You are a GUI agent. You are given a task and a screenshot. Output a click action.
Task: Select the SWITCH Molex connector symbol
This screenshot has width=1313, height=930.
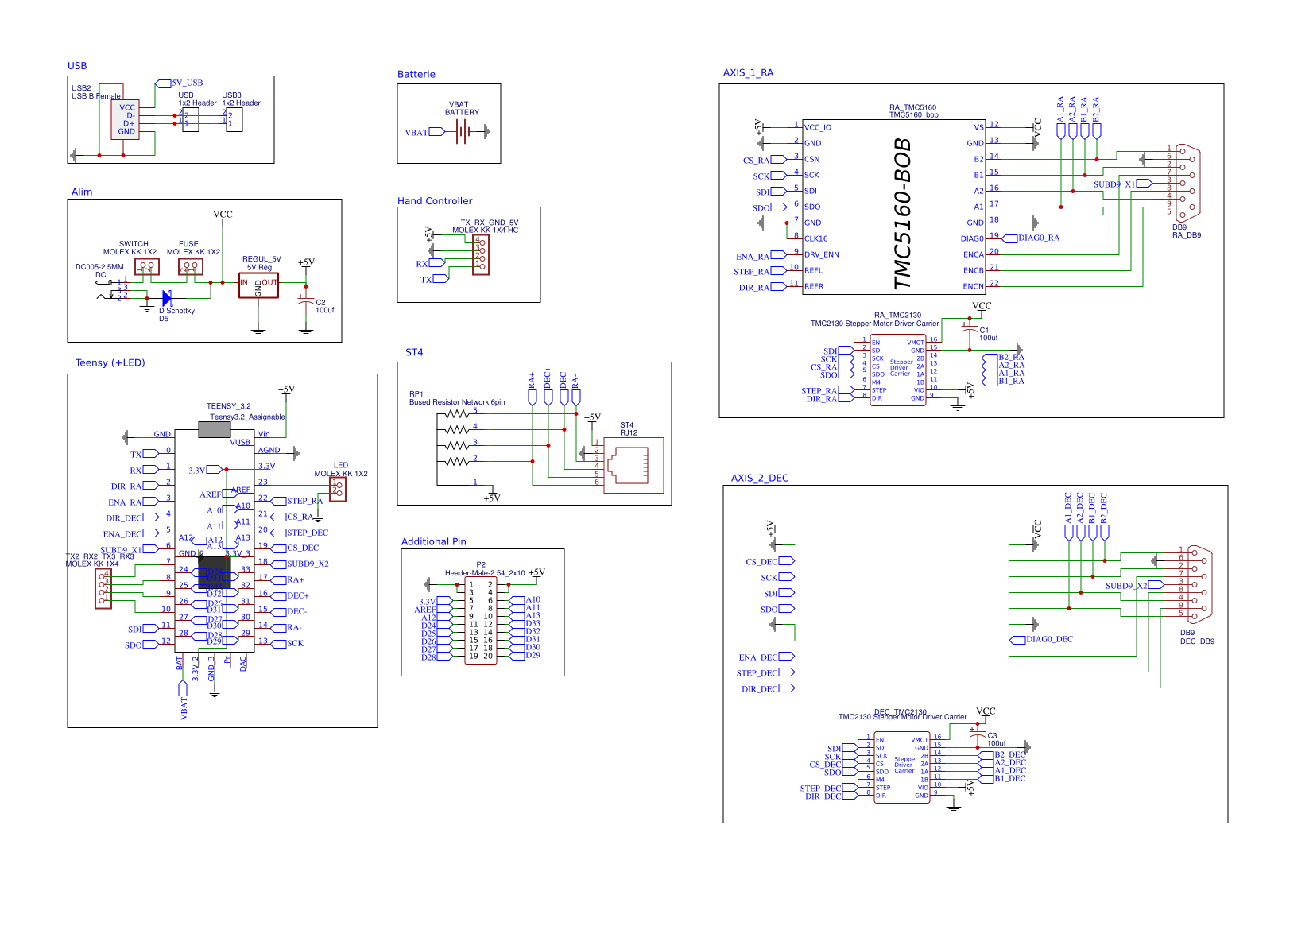pos(147,267)
